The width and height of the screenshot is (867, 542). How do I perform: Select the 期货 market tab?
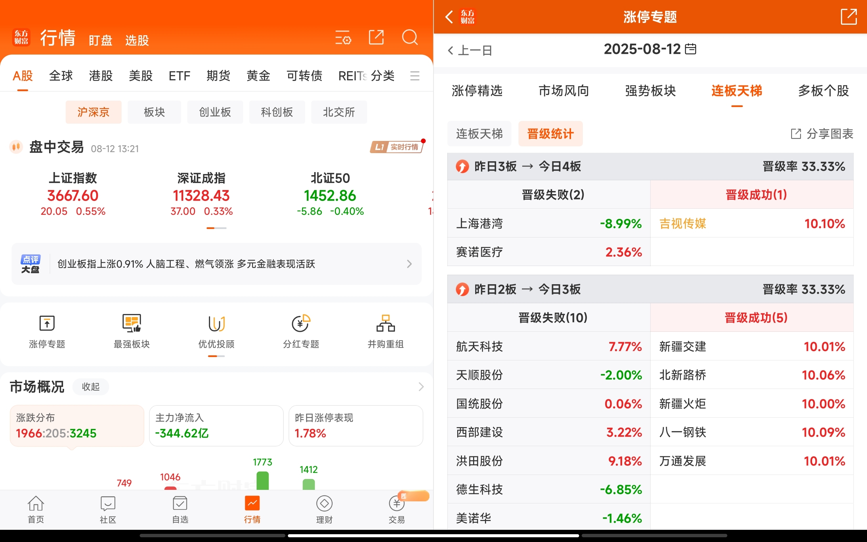point(218,76)
